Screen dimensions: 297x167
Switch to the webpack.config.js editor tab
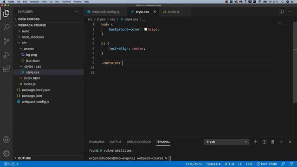(106, 12)
